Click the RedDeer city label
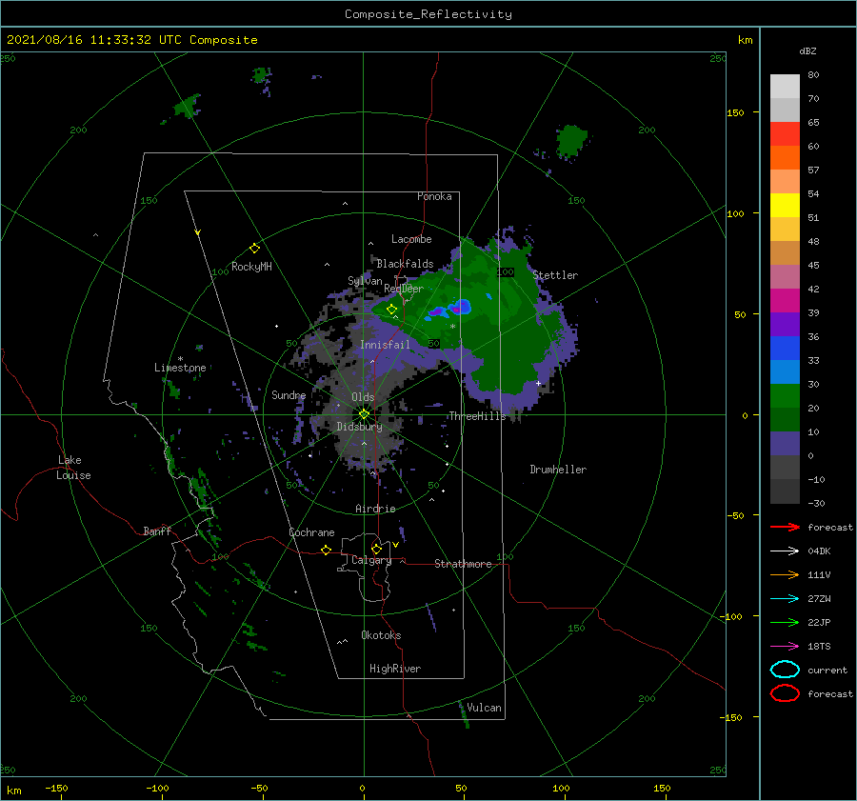Viewport: 857px width, 801px height. pos(404,289)
